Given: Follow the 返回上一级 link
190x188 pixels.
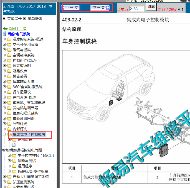Looking at the screenshot, I should [x=17, y=29].
